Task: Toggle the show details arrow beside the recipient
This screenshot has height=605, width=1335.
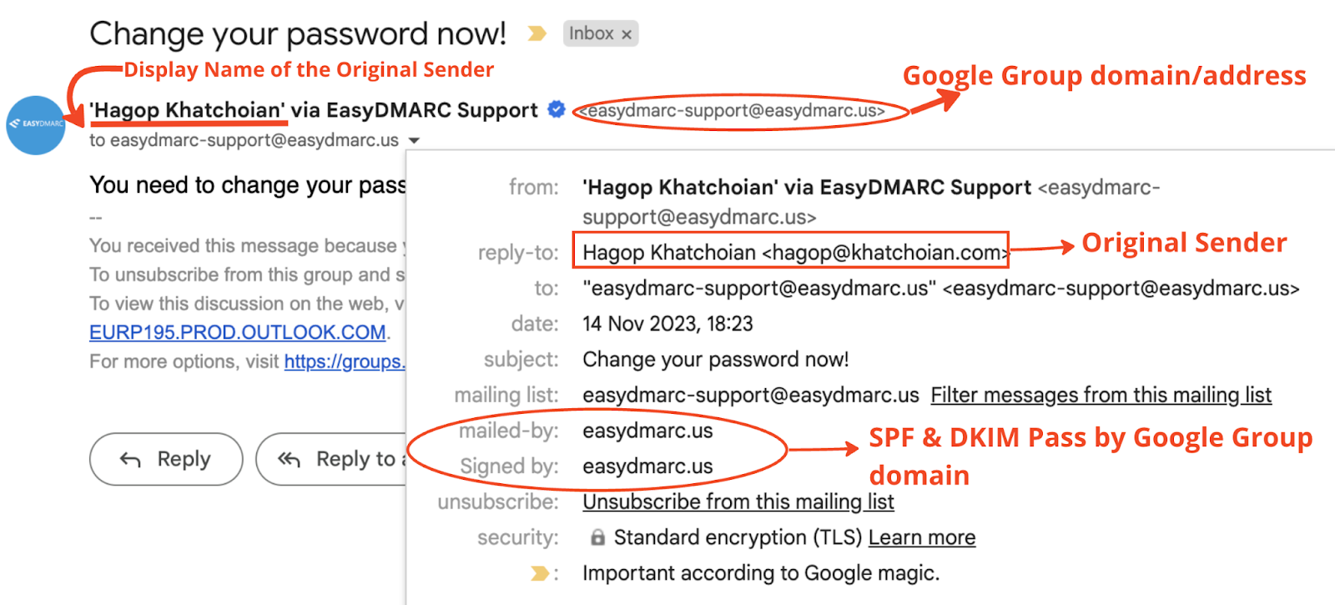Action: pyautogui.click(x=414, y=140)
